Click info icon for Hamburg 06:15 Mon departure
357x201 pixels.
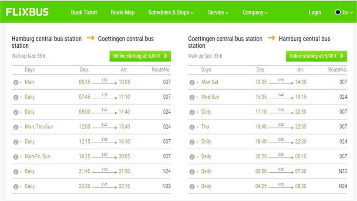[x=16, y=82]
